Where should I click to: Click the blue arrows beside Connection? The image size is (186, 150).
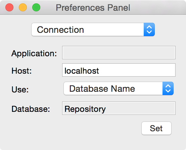pos(149,29)
